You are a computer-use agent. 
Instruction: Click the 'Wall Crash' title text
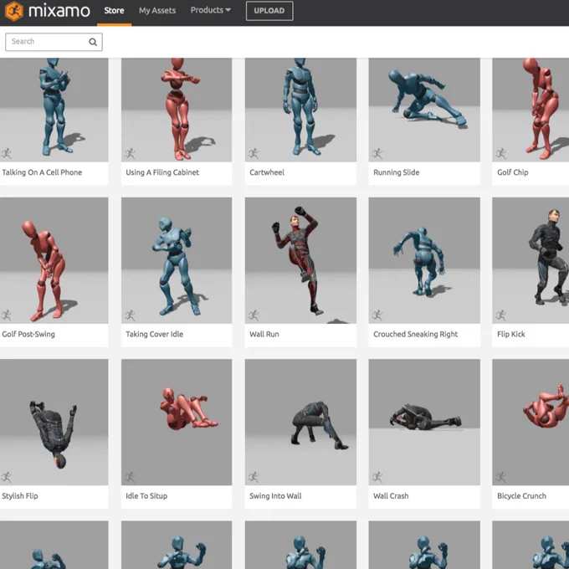(x=391, y=496)
